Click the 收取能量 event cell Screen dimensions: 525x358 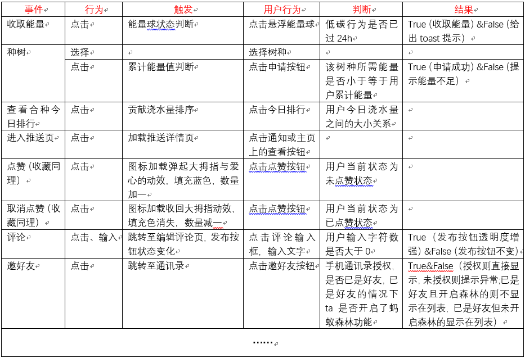[x=26, y=24]
